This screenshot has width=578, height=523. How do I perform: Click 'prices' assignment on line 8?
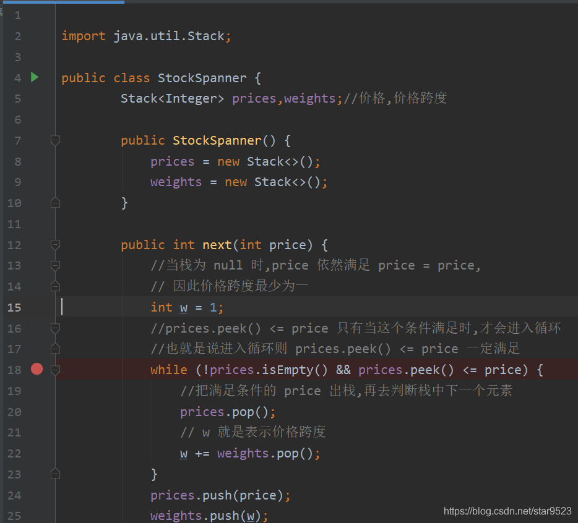pos(172,161)
